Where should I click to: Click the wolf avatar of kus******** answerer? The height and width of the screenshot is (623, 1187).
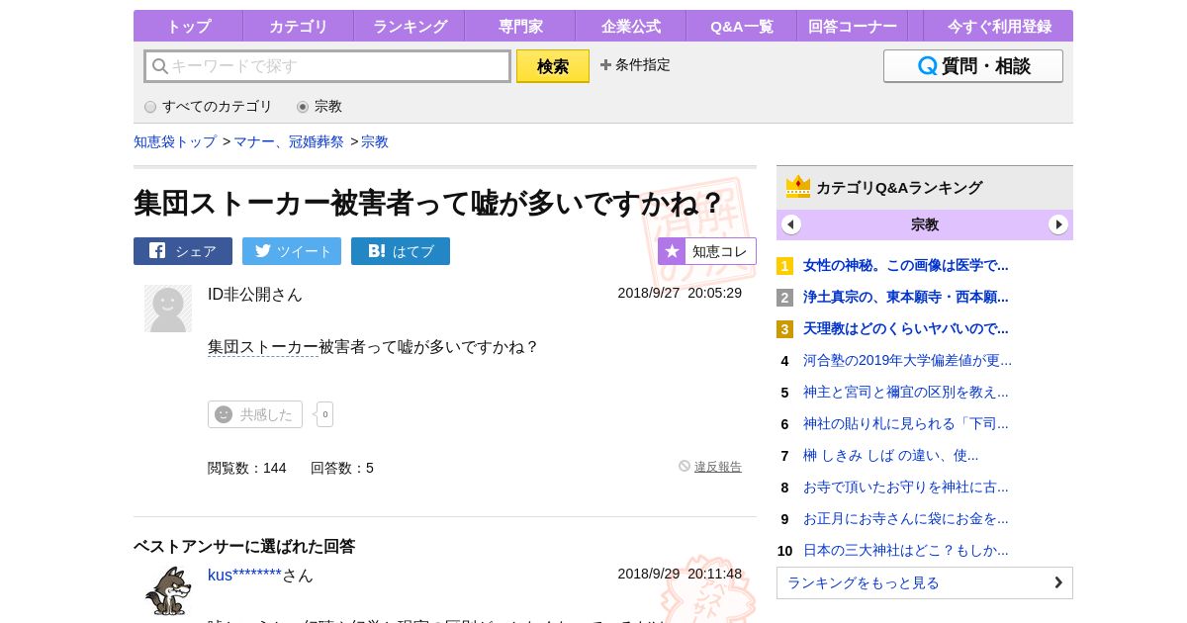(168, 590)
